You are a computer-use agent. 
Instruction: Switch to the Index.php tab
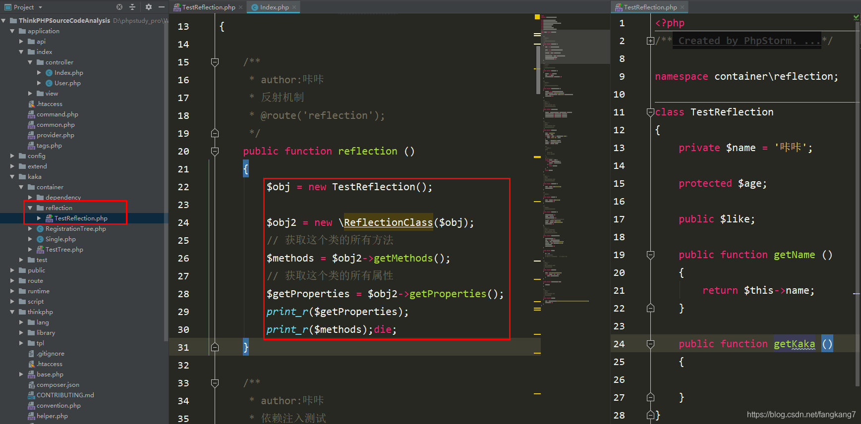coord(274,7)
